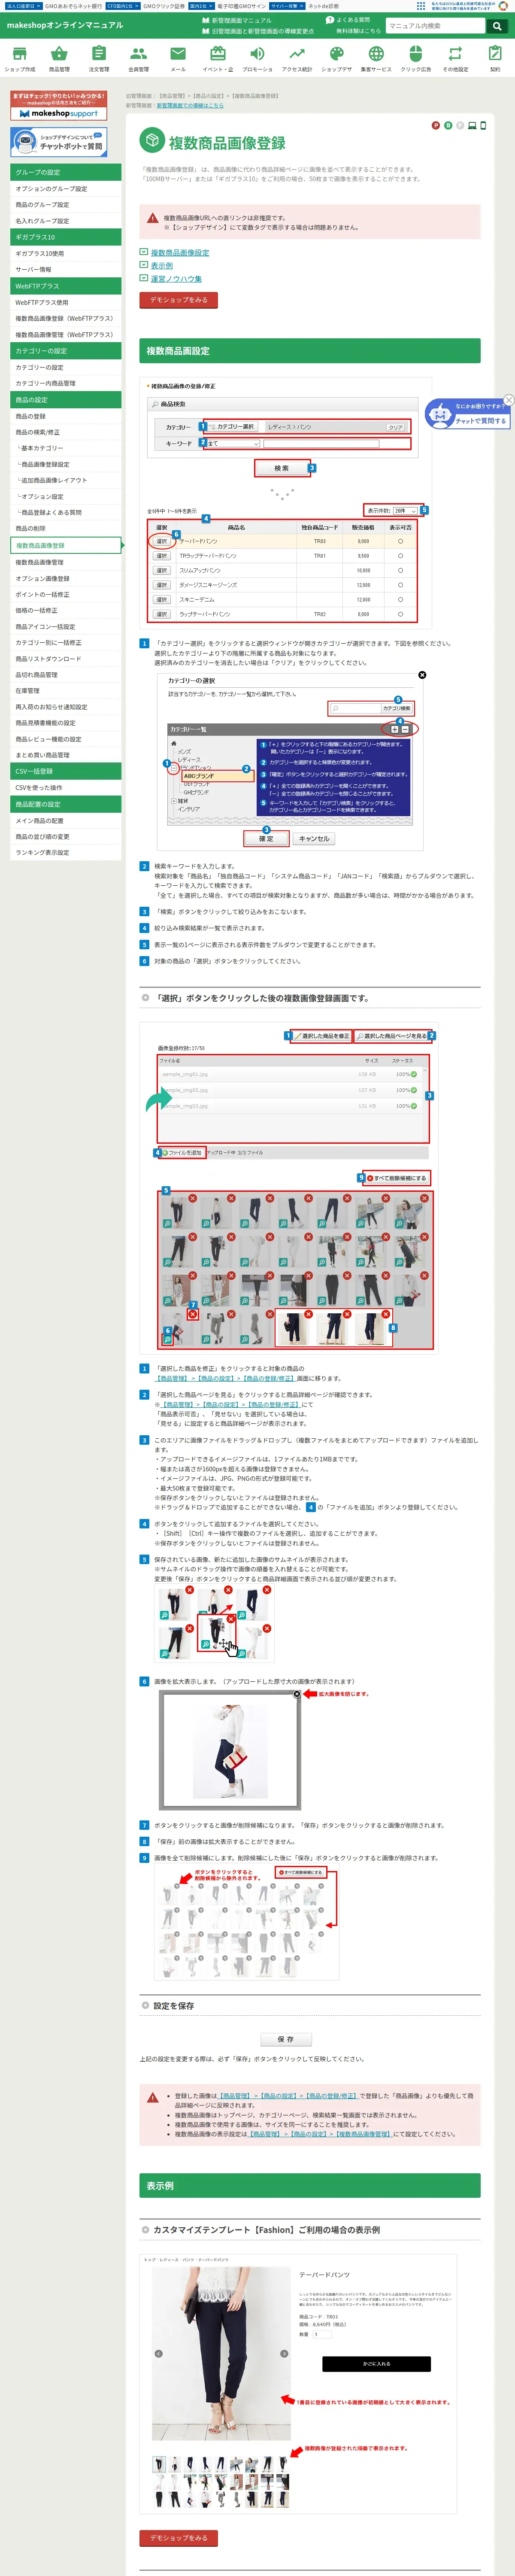
Task: Click デモショップをみる under the anchor links
Action: click(179, 300)
